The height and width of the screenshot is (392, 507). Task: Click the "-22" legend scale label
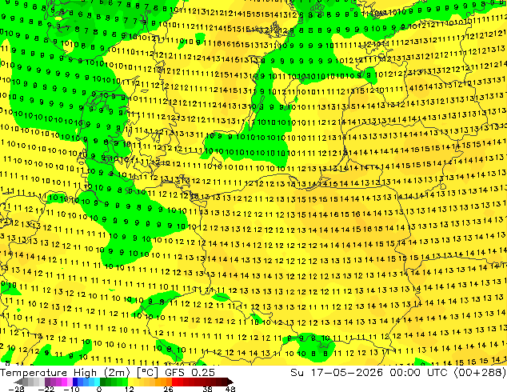pos(46,389)
